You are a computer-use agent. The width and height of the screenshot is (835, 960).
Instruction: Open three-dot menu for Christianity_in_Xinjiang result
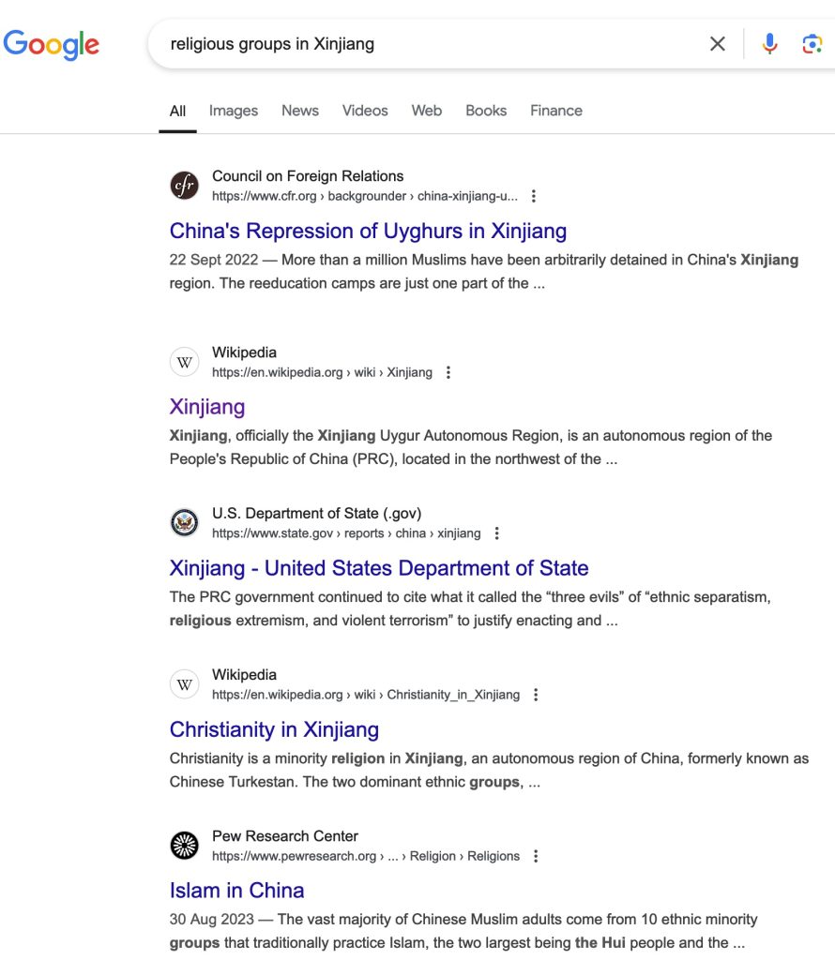536,695
